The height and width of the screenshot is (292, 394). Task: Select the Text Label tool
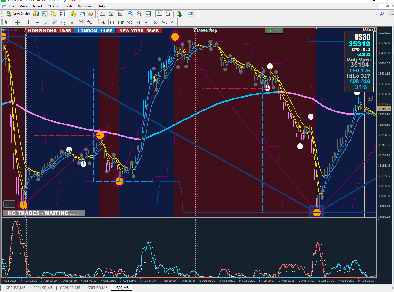[81, 22]
